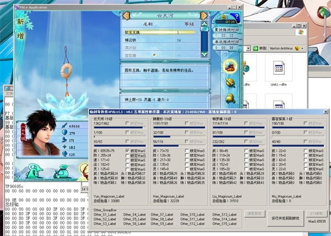
Task: Click Han Lingsha's 总经验值 32239 label
Action: pos(166,201)
